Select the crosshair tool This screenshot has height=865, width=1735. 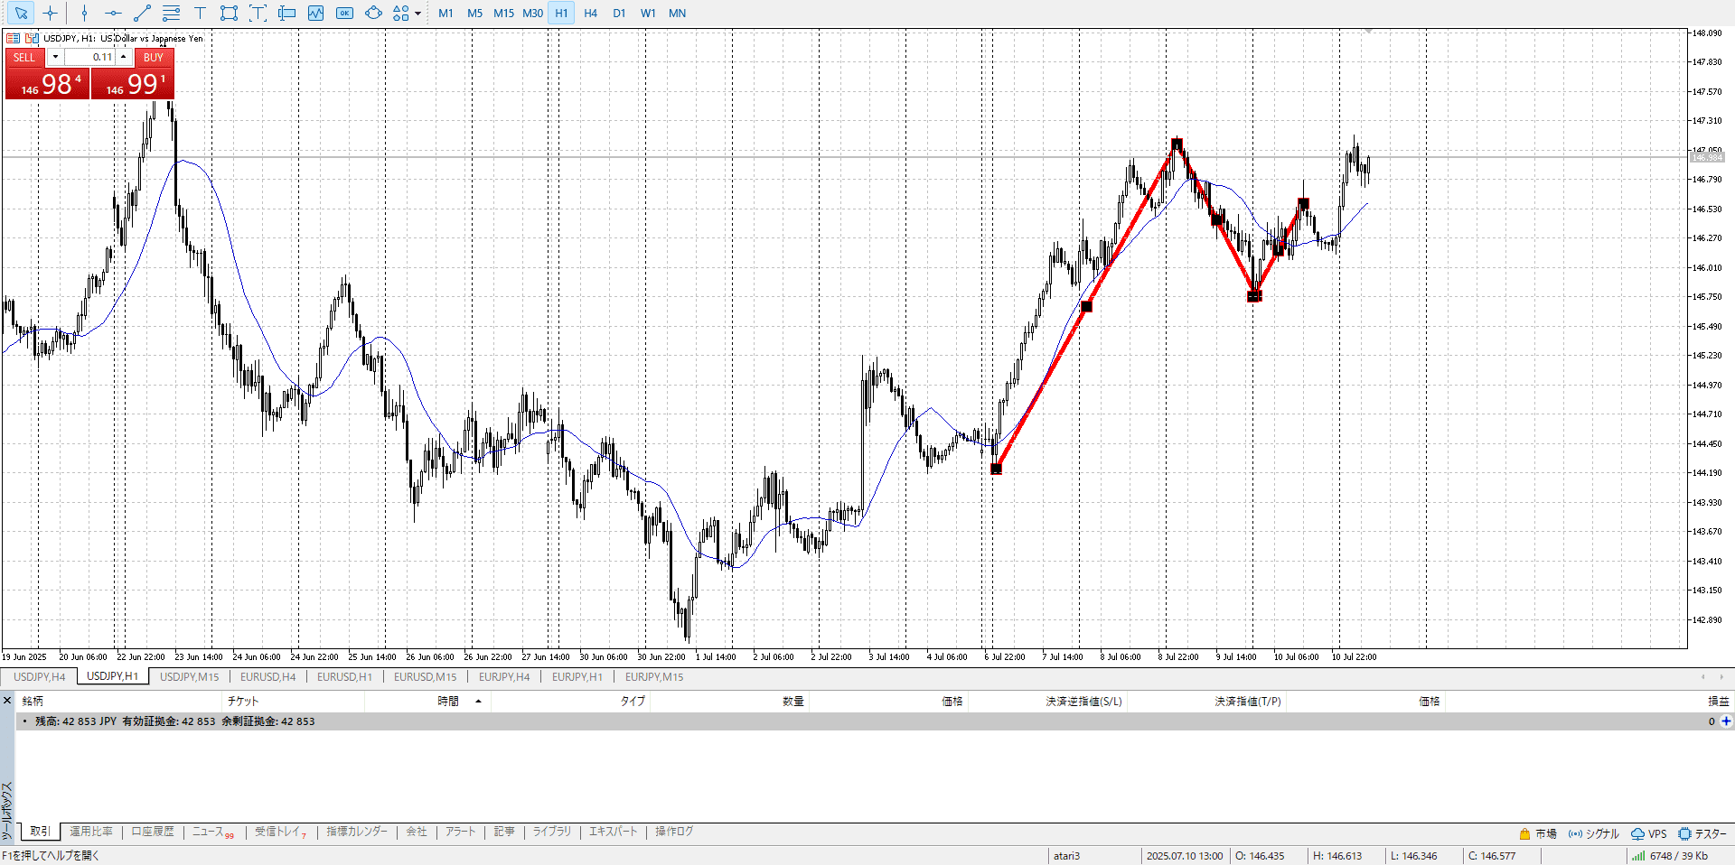(51, 14)
